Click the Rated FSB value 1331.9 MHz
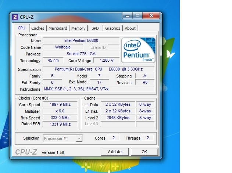232x173 pixels. click(60, 124)
